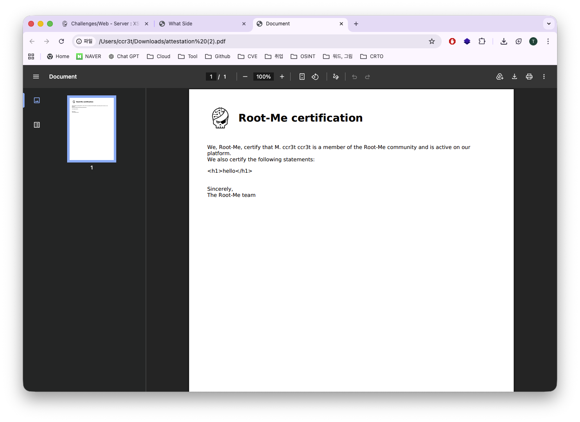The width and height of the screenshot is (580, 422).
Task: Open the PDF viewer more actions menu
Action: pos(544,77)
